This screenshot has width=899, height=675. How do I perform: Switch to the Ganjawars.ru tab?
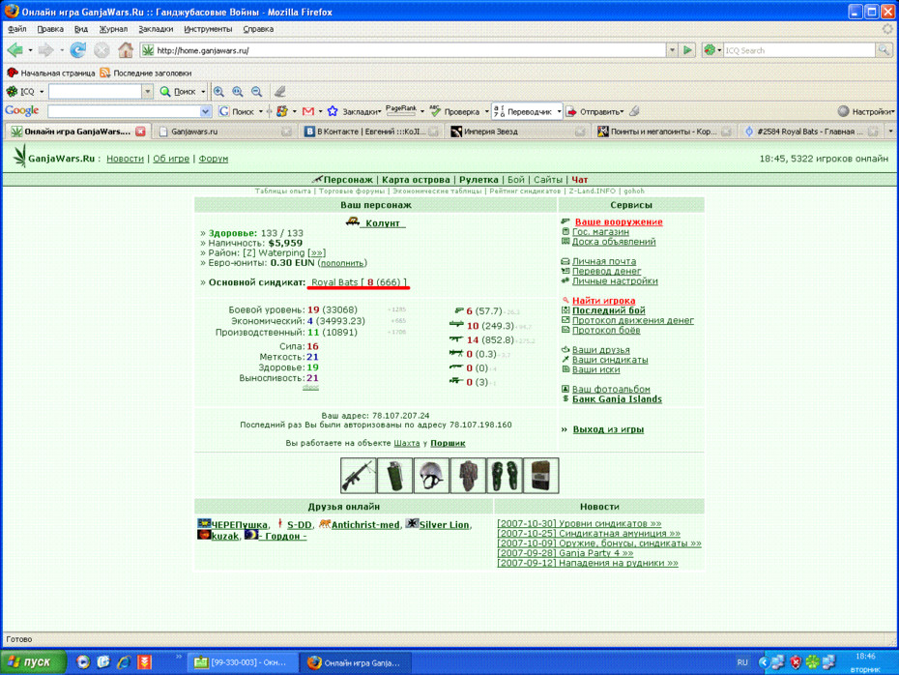tap(223, 132)
